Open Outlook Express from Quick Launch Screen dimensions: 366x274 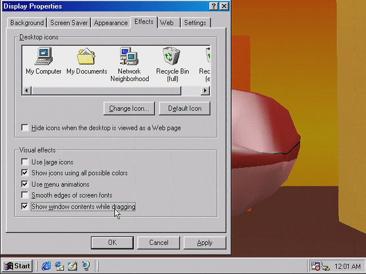tap(59, 266)
